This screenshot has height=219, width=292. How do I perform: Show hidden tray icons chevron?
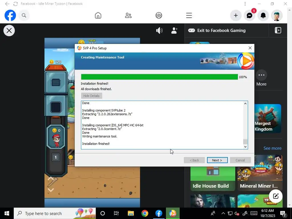point(223,213)
